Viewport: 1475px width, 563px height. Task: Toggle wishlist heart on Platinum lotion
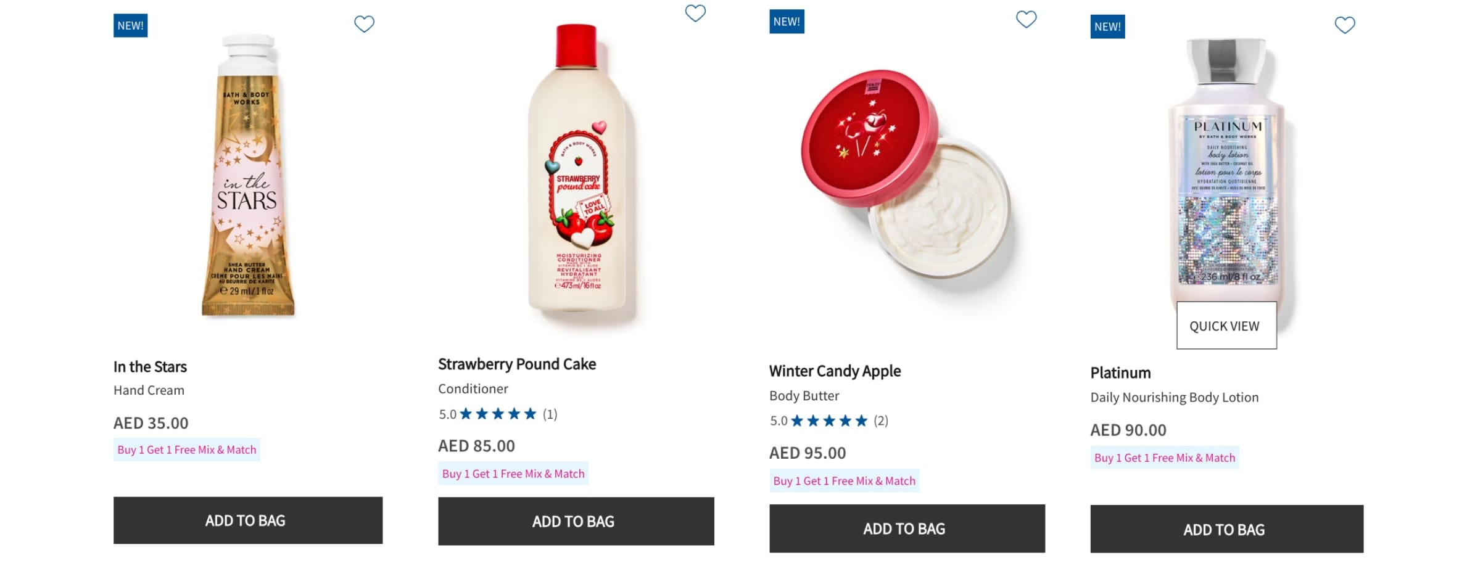[1345, 25]
